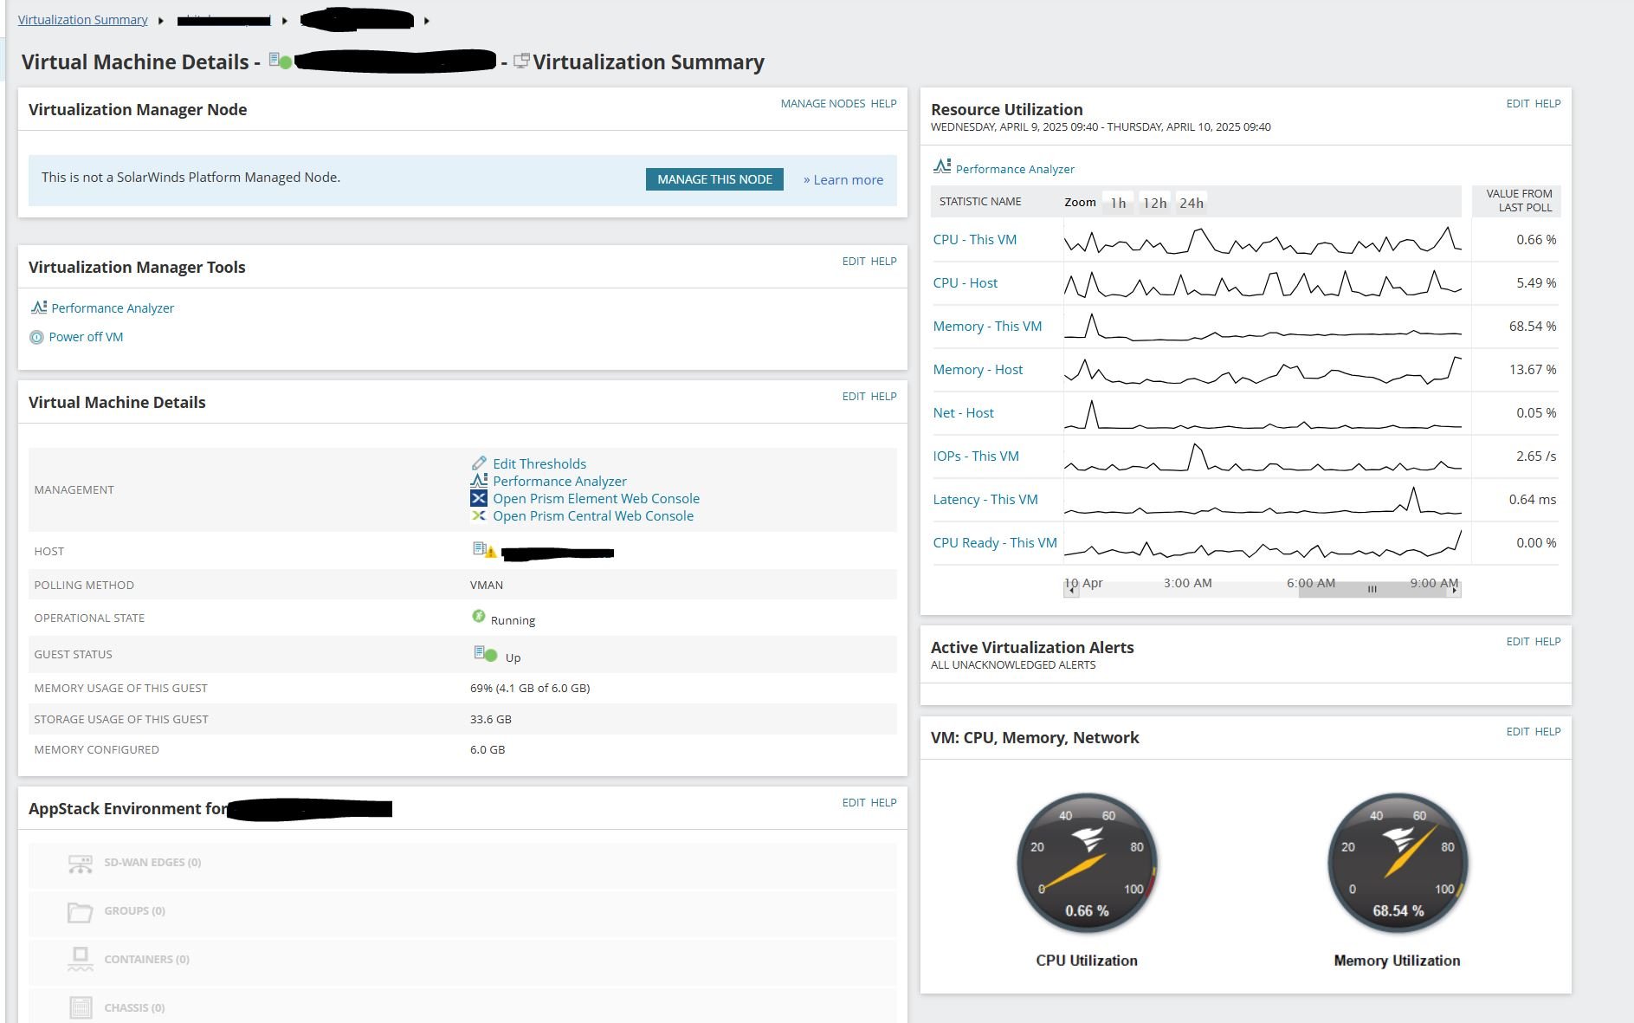The height and width of the screenshot is (1023, 1634).
Task: Click the SD-WAN EDGES (0) row label
Action: (152, 863)
